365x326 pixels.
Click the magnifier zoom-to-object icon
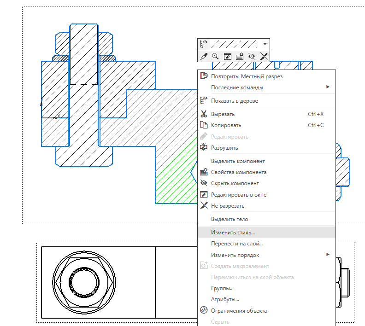coord(215,56)
